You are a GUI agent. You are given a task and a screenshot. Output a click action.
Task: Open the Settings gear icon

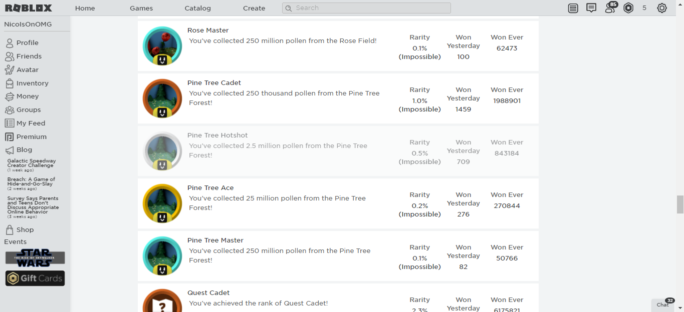coord(662,8)
